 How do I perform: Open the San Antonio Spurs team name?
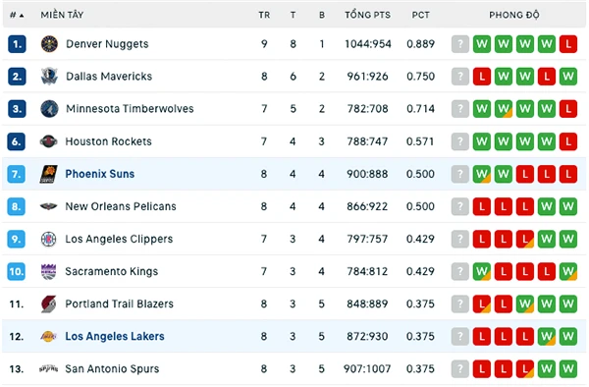point(112,369)
